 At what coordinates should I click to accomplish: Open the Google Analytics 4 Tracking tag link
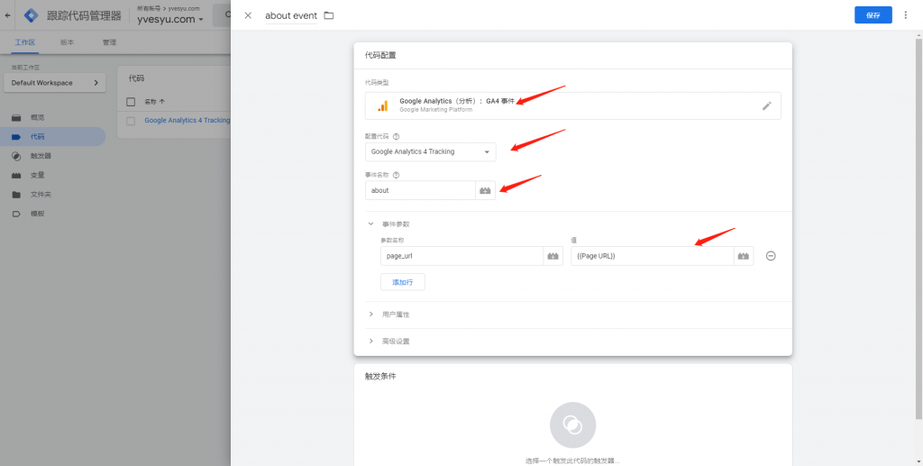click(x=187, y=121)
